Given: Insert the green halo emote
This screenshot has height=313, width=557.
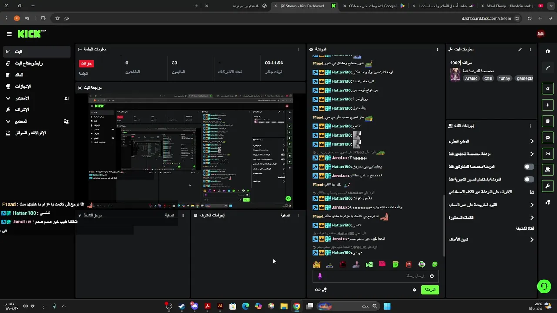Looking at the screenshot, I should 395,264.
